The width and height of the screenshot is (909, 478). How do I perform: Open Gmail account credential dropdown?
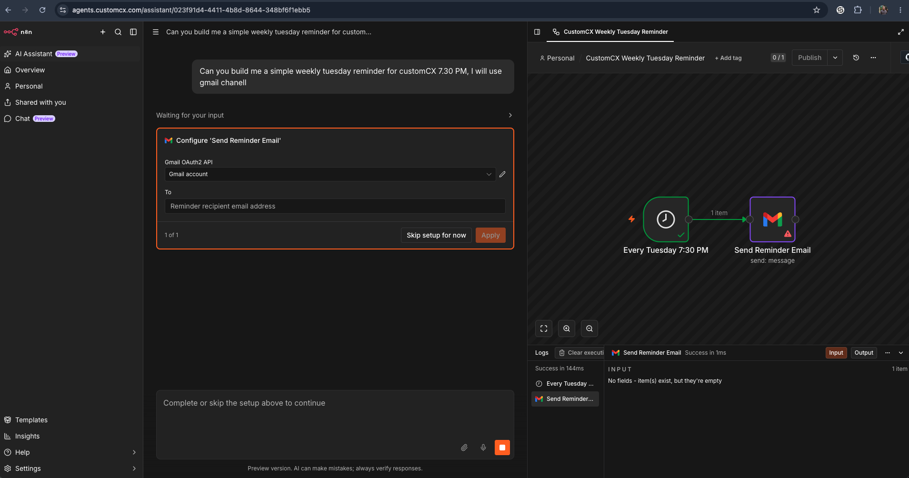tap(330, 174)
